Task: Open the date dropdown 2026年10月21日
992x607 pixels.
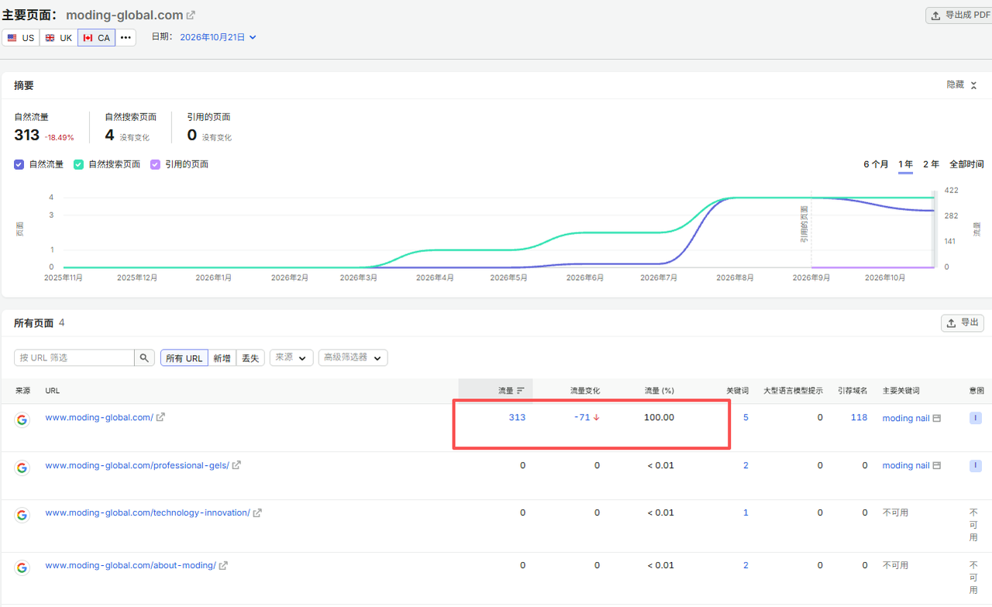Action: coord(218,36)
